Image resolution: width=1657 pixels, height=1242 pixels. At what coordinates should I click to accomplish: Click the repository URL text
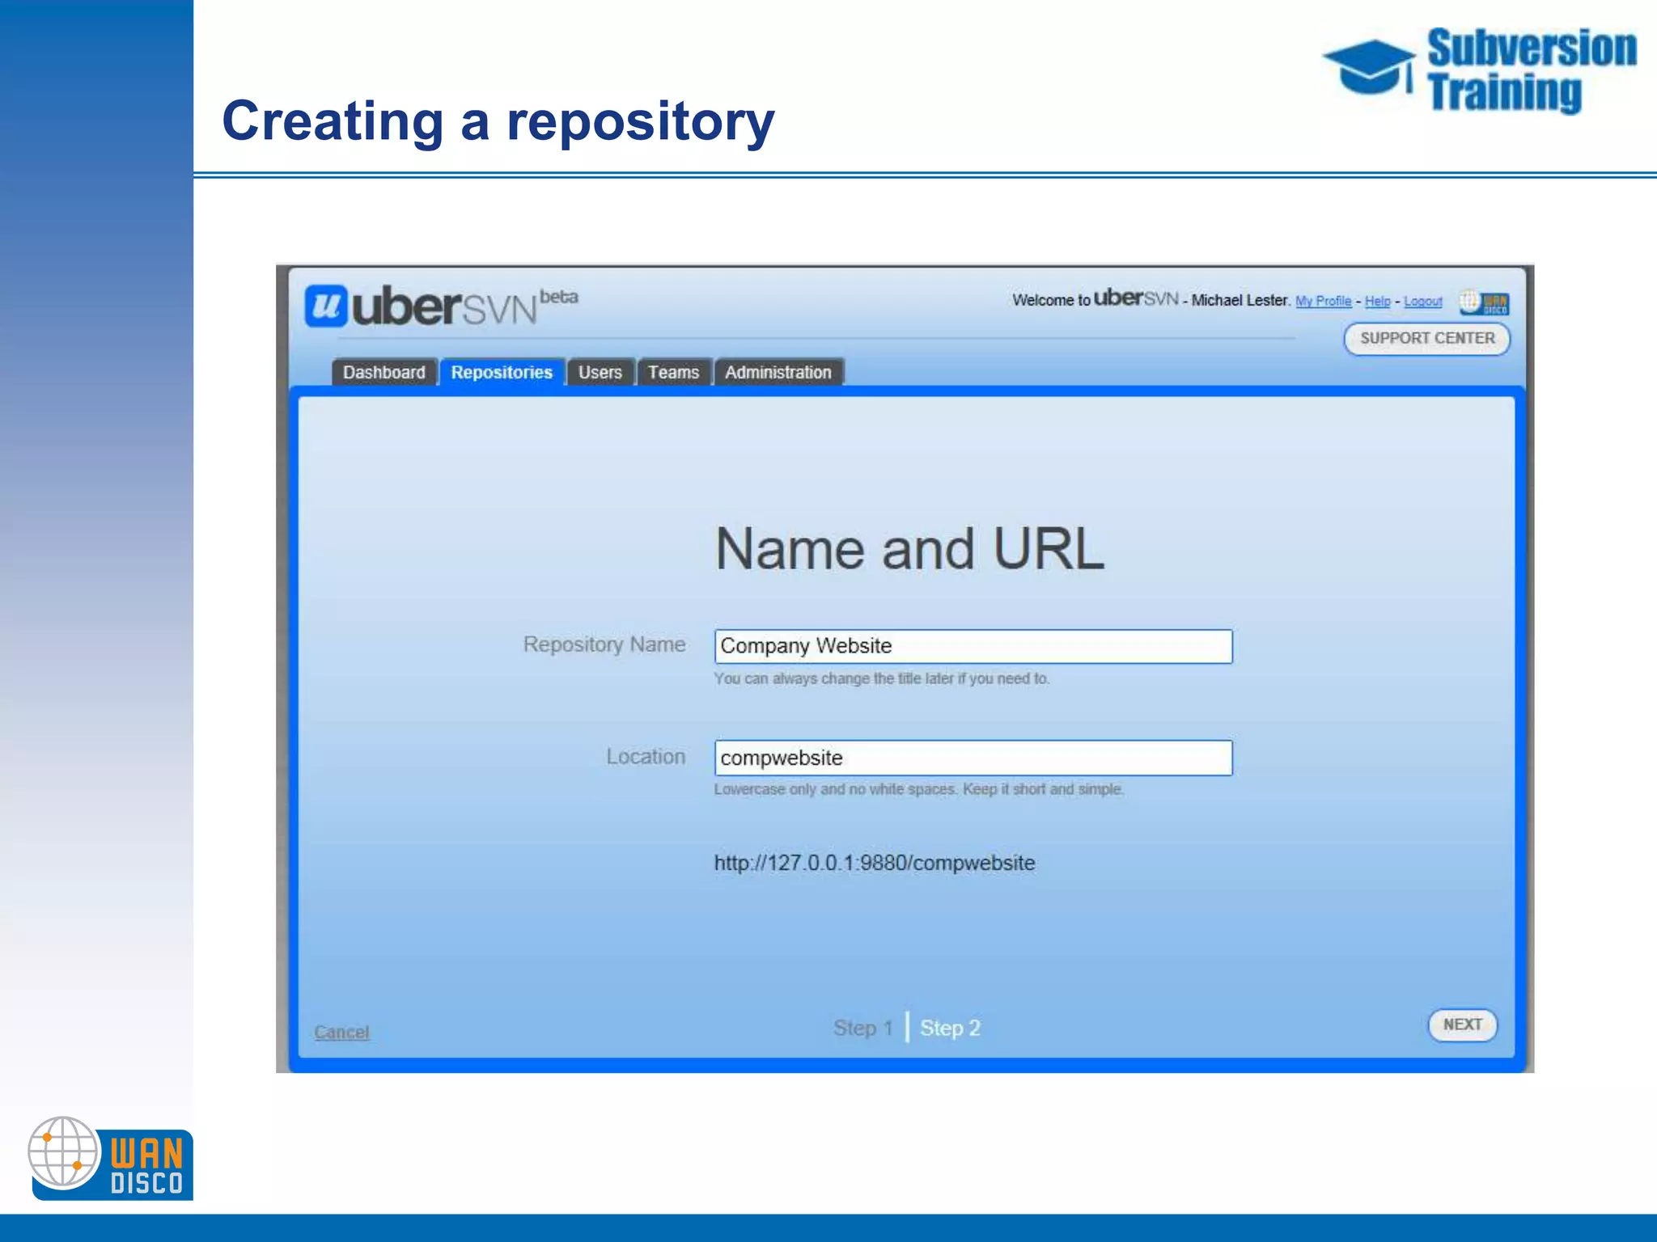(x=874, y=863)
